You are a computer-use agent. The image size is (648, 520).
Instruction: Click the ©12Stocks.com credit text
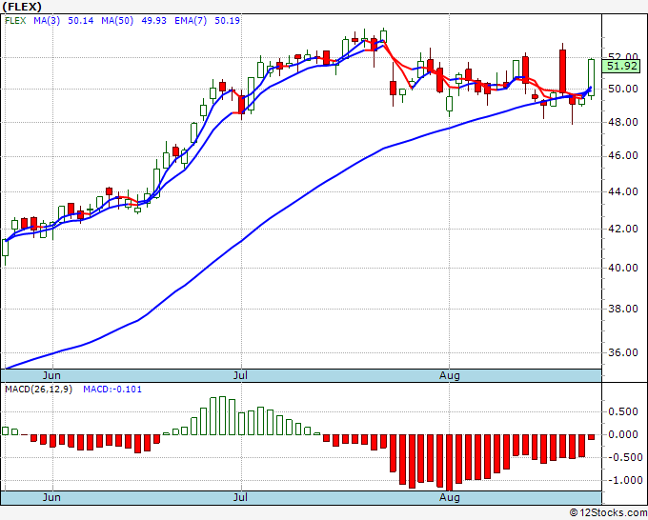pyautogui.click(x=608, y=513)
